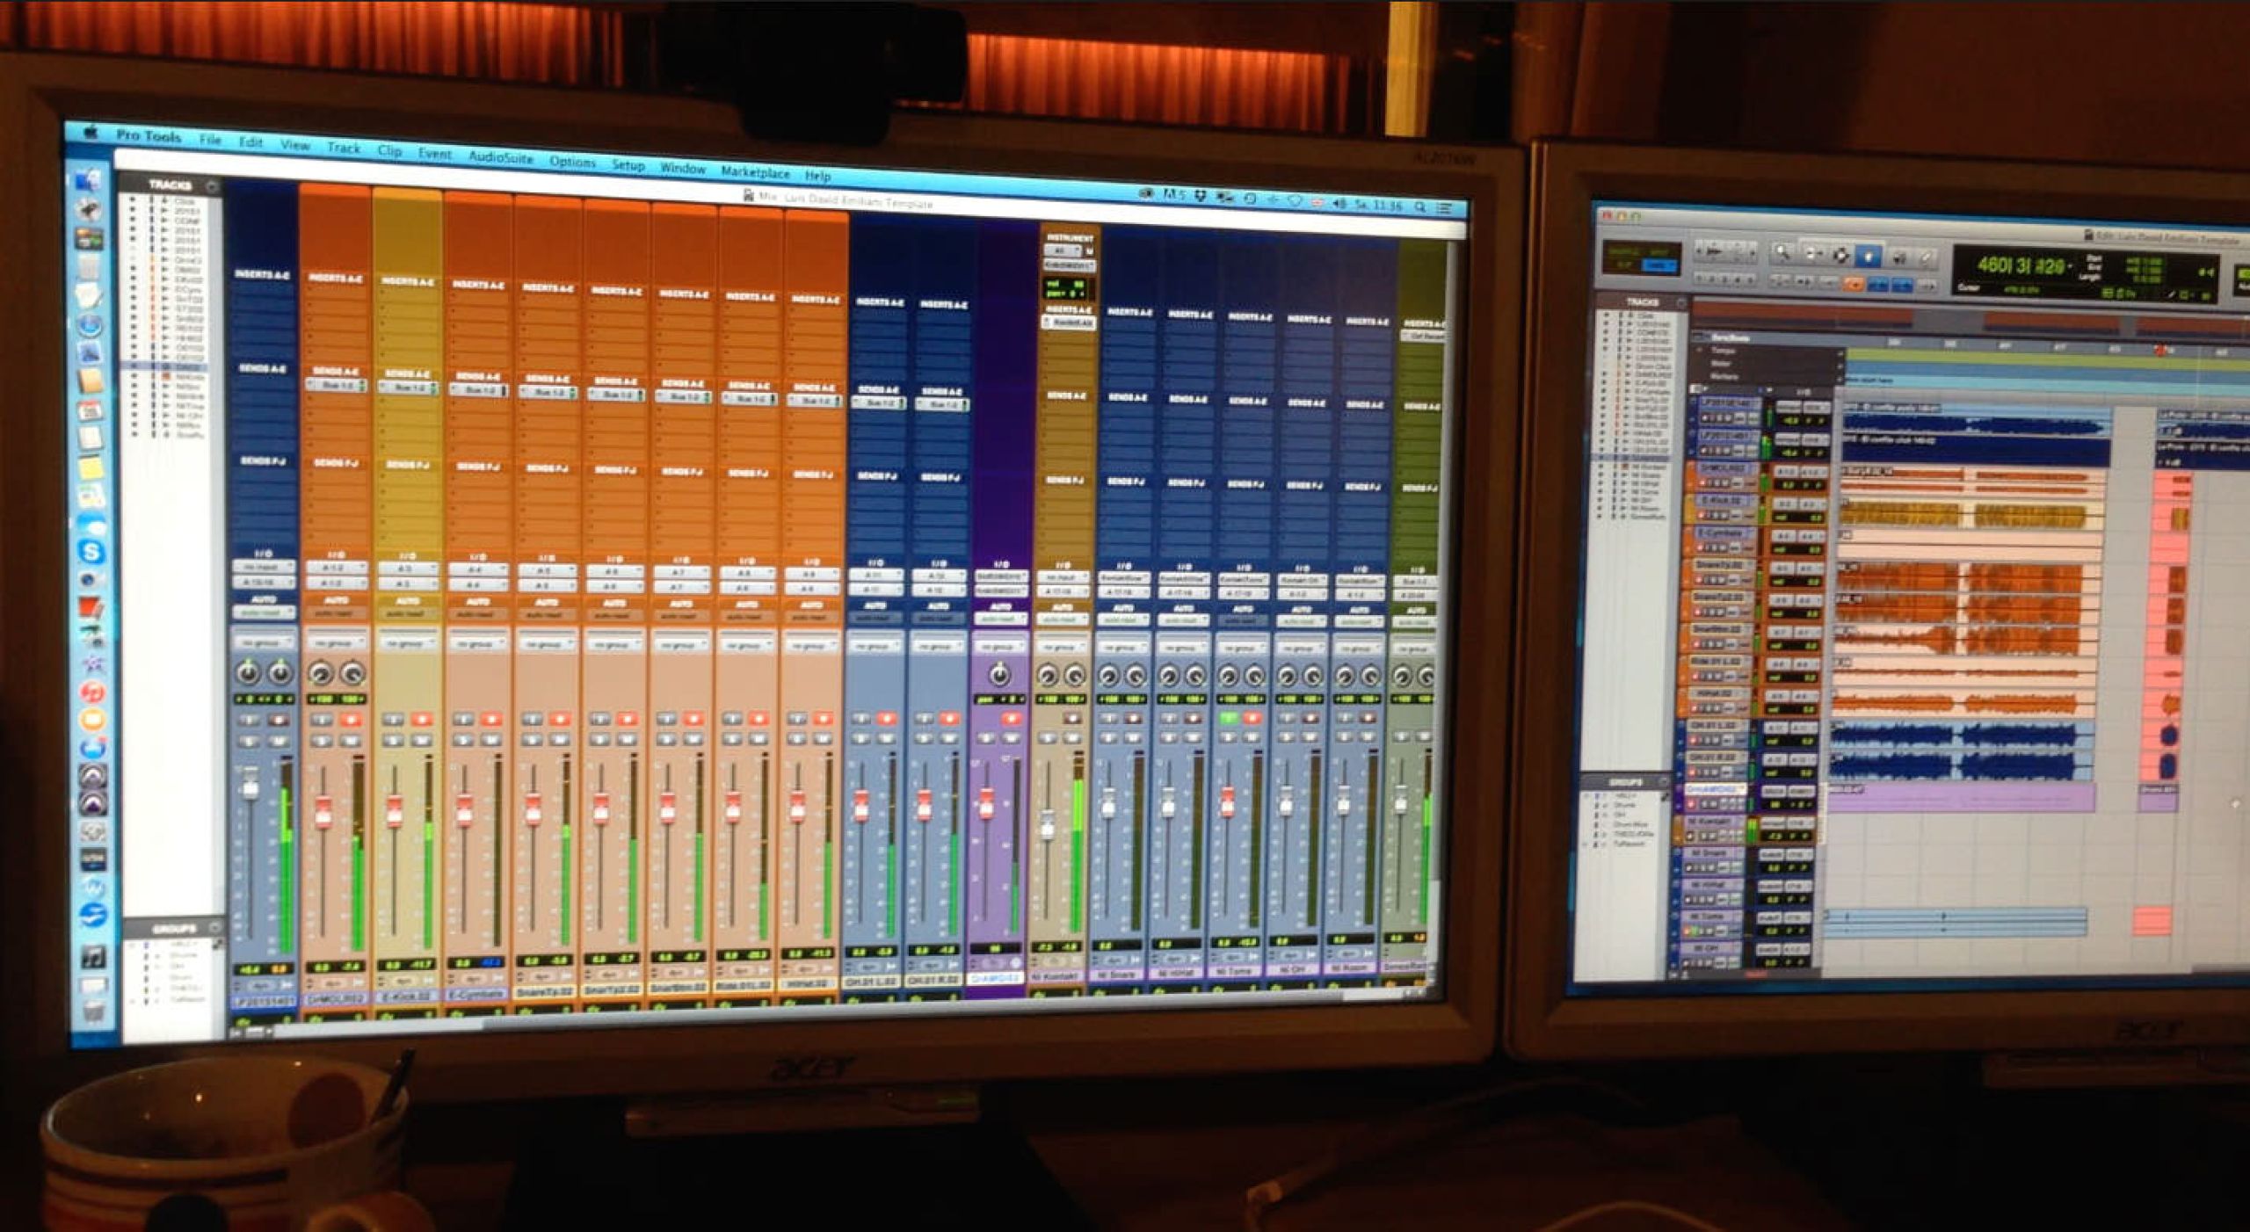Open iTunes from the Dock
Screen dimensions: 2250x1232
[x=92, y=692]
